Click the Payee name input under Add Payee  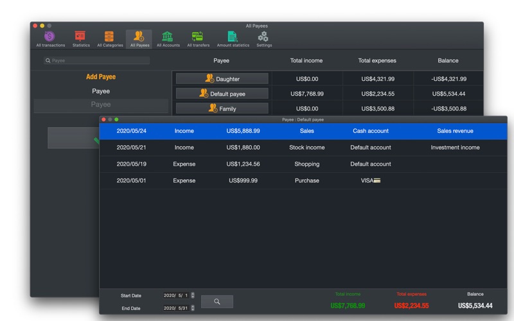pyautogui.click(x=101, y=105)
